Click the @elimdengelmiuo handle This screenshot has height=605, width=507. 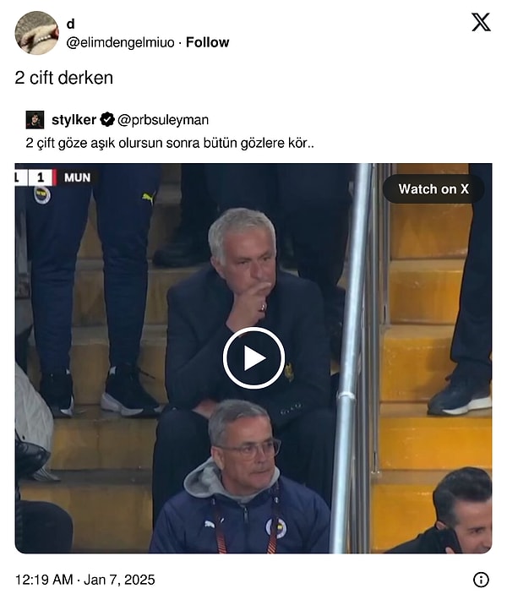[x=120, y=42]
